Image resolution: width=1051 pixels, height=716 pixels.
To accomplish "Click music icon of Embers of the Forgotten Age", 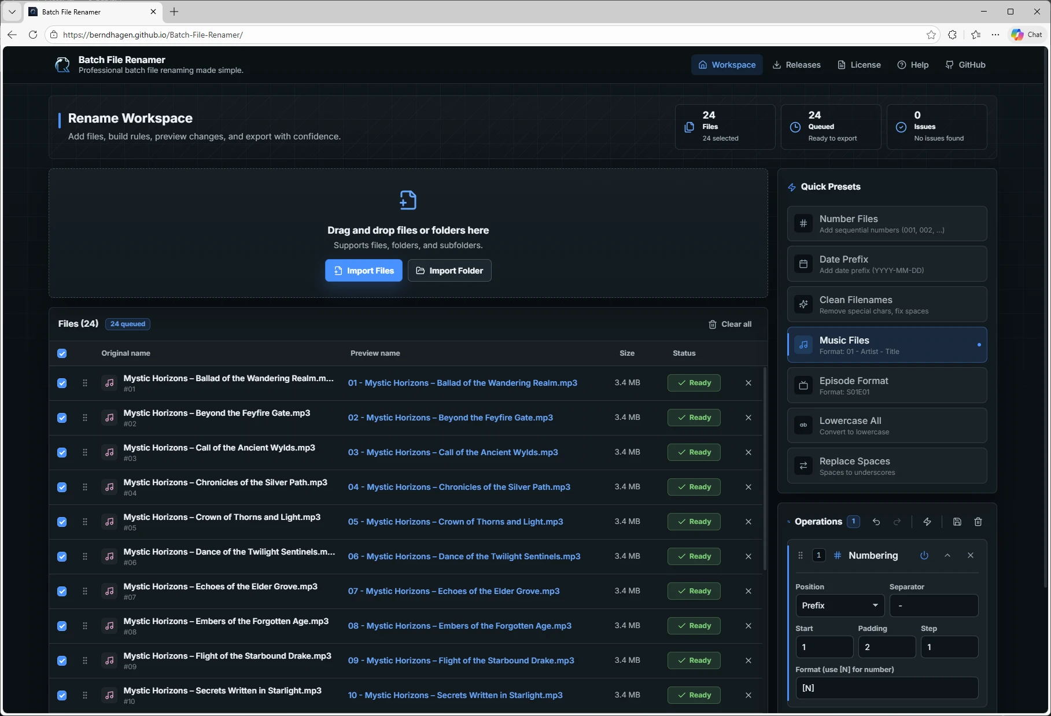I will (x=109, y=626).
